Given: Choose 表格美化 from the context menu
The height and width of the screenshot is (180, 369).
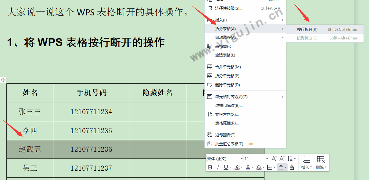Looking at the screenshot, I should pos(245,46).
